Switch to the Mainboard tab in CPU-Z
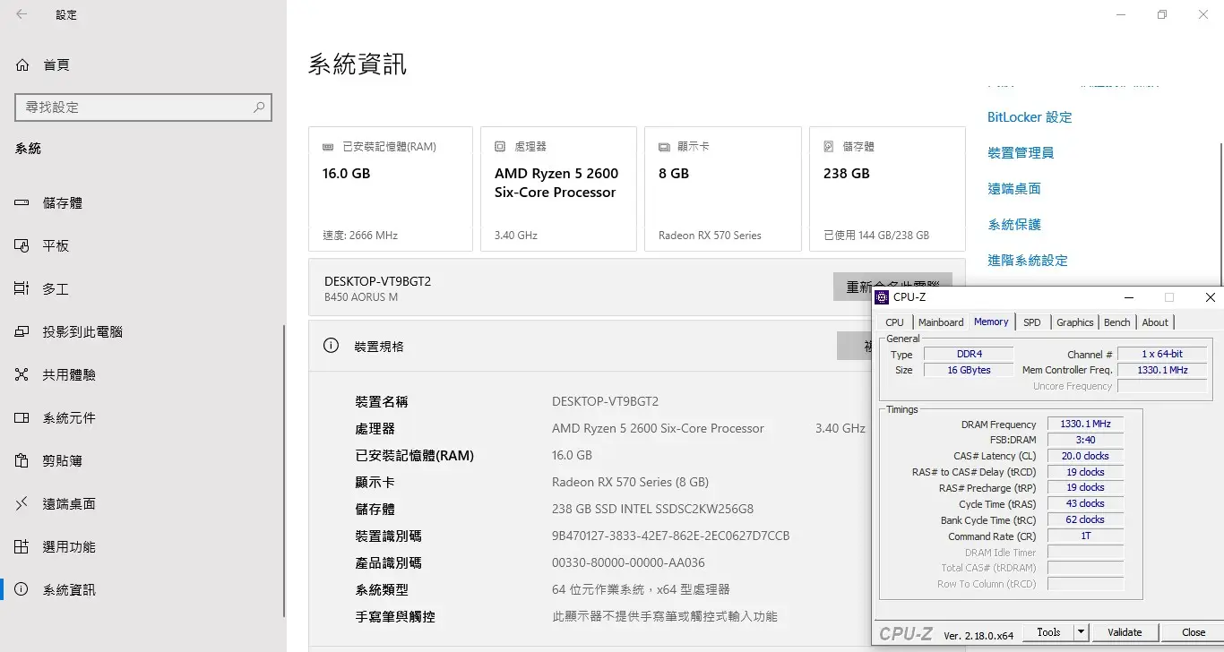Image resolution: width=1224 pixels, height=652 pixels. [x=941, y=322]
